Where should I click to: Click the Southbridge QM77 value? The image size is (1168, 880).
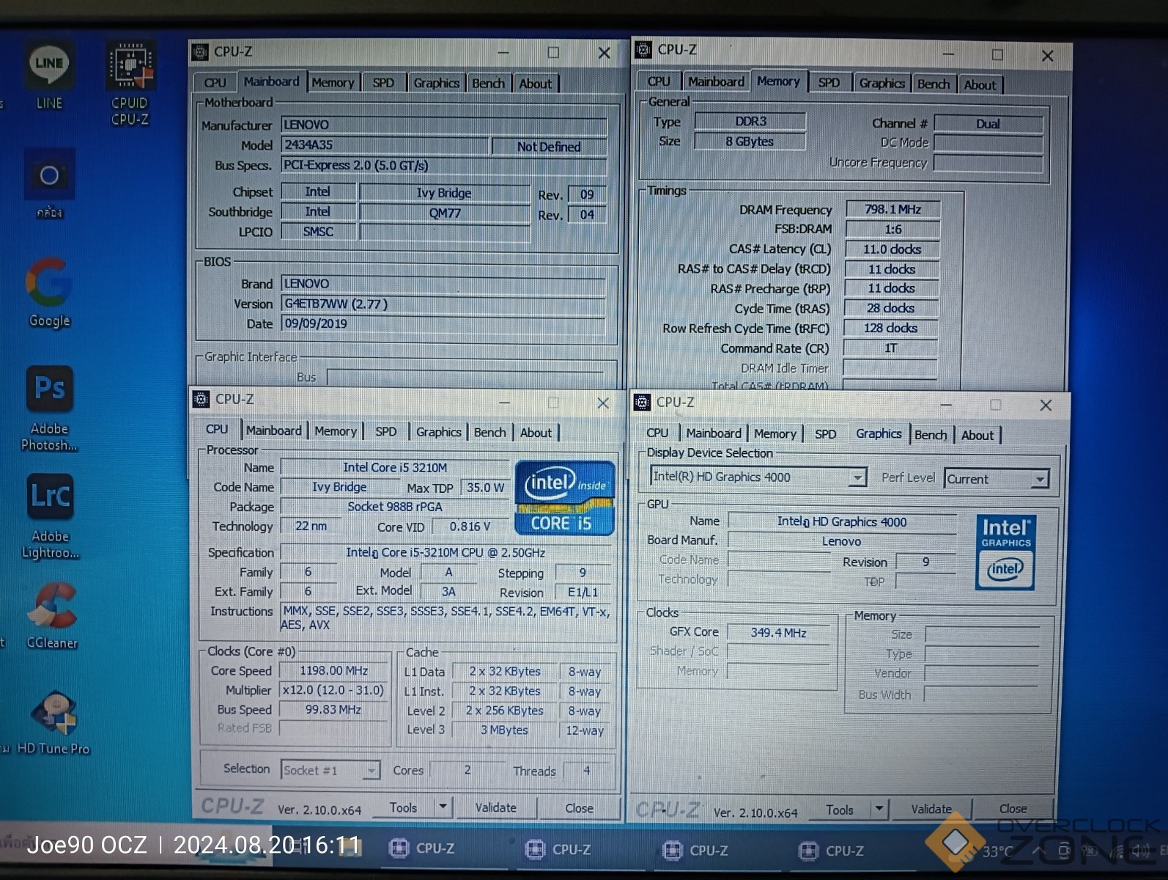[x=445, y=213]
